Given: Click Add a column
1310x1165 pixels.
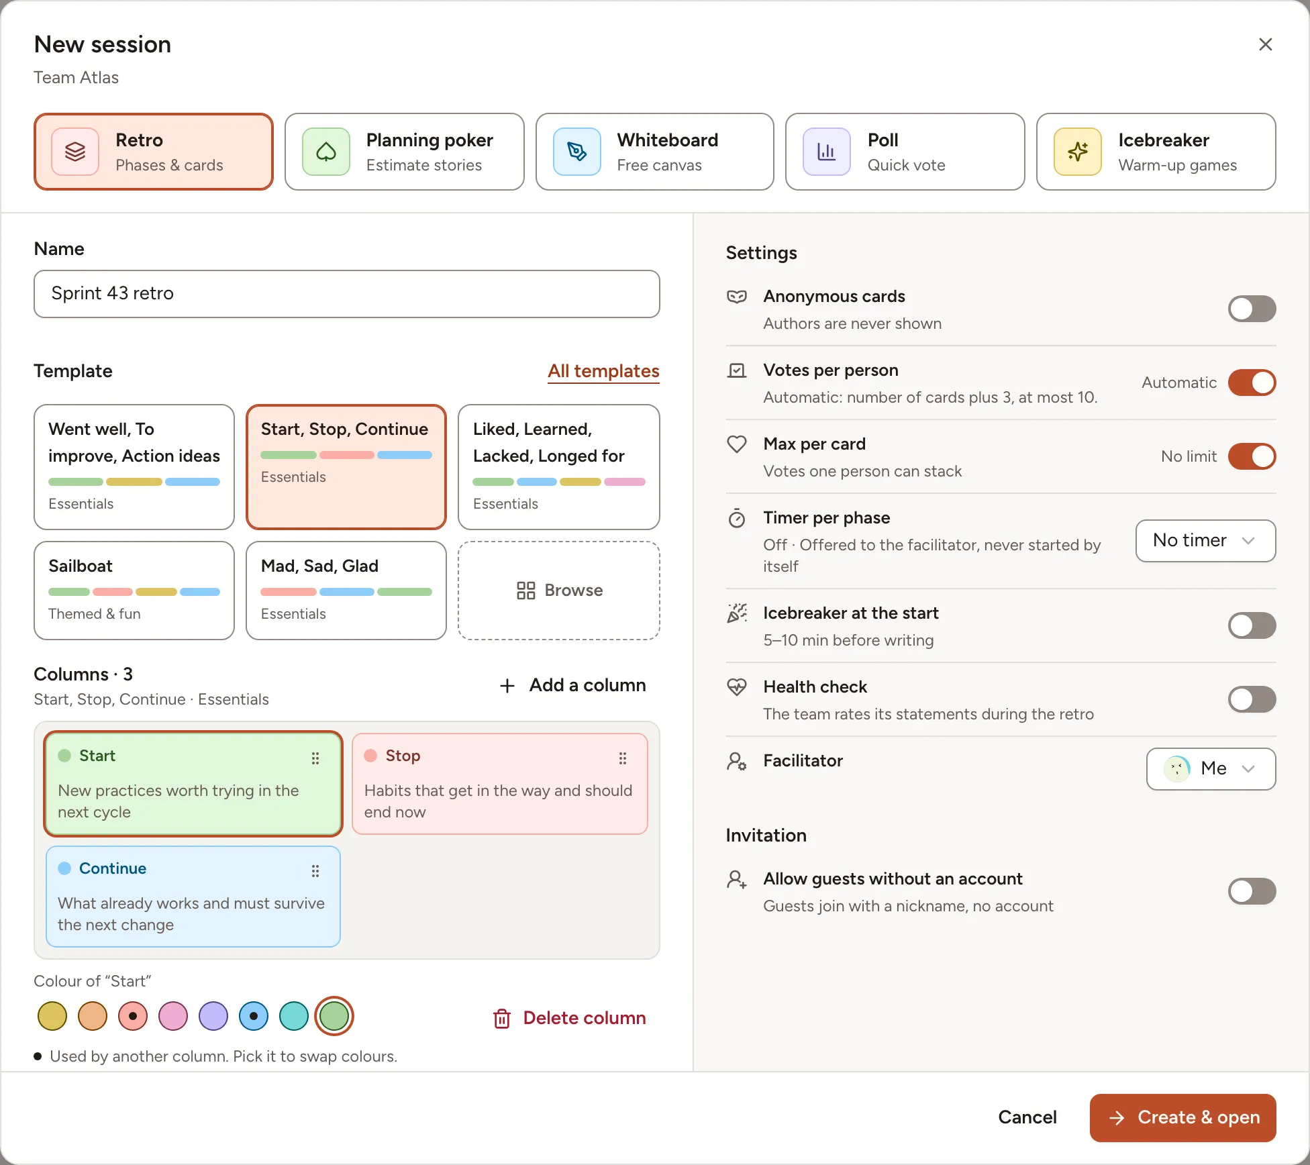Looking at the screenshot, I should click(573, 685).
